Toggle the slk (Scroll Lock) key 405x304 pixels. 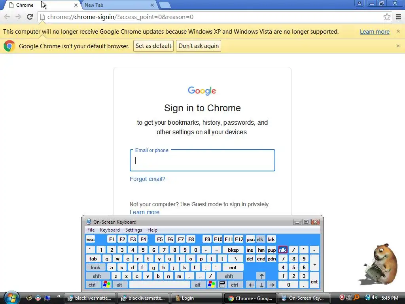pos(260,239)
